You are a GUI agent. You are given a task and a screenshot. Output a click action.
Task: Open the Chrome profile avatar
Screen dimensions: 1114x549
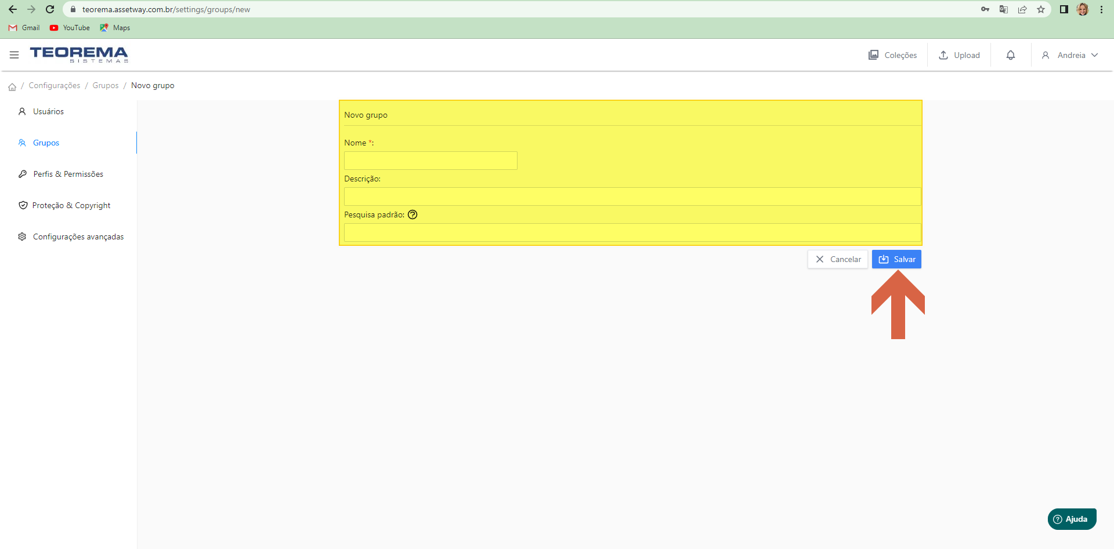1083,9
